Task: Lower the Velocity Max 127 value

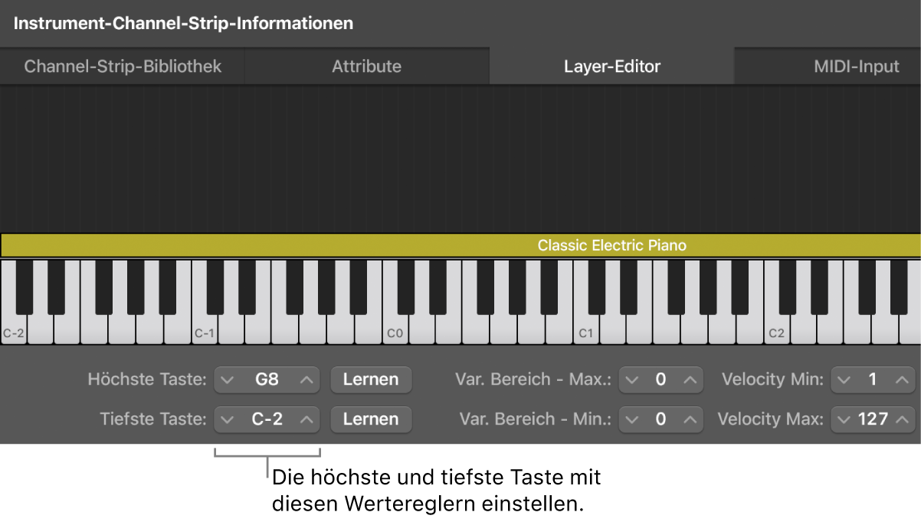Action: pyautogui.click(x=844, y=419)
